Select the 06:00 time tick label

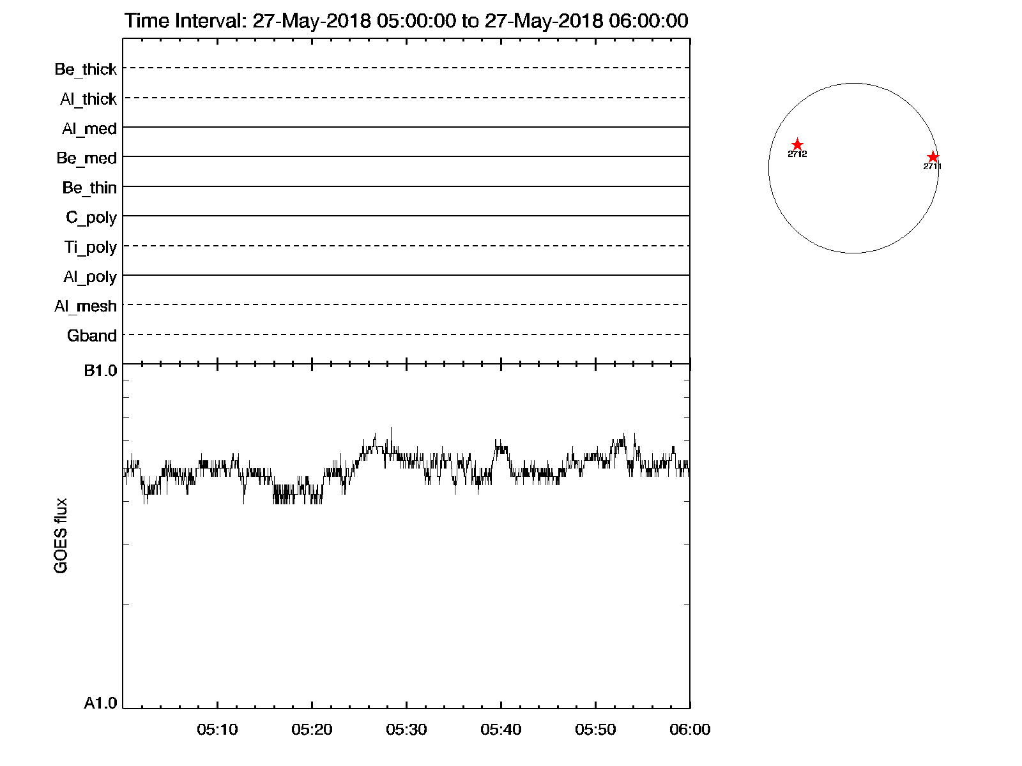click(690, 730)
